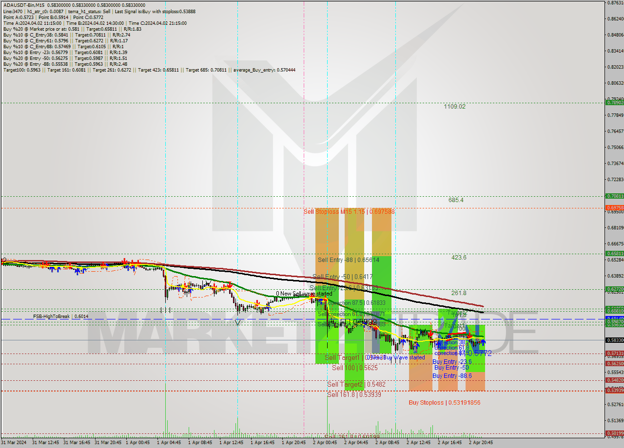The image size is (624, 448).
Task: Click the 'Buy Entry -50' label
Action: pos(451,368)
